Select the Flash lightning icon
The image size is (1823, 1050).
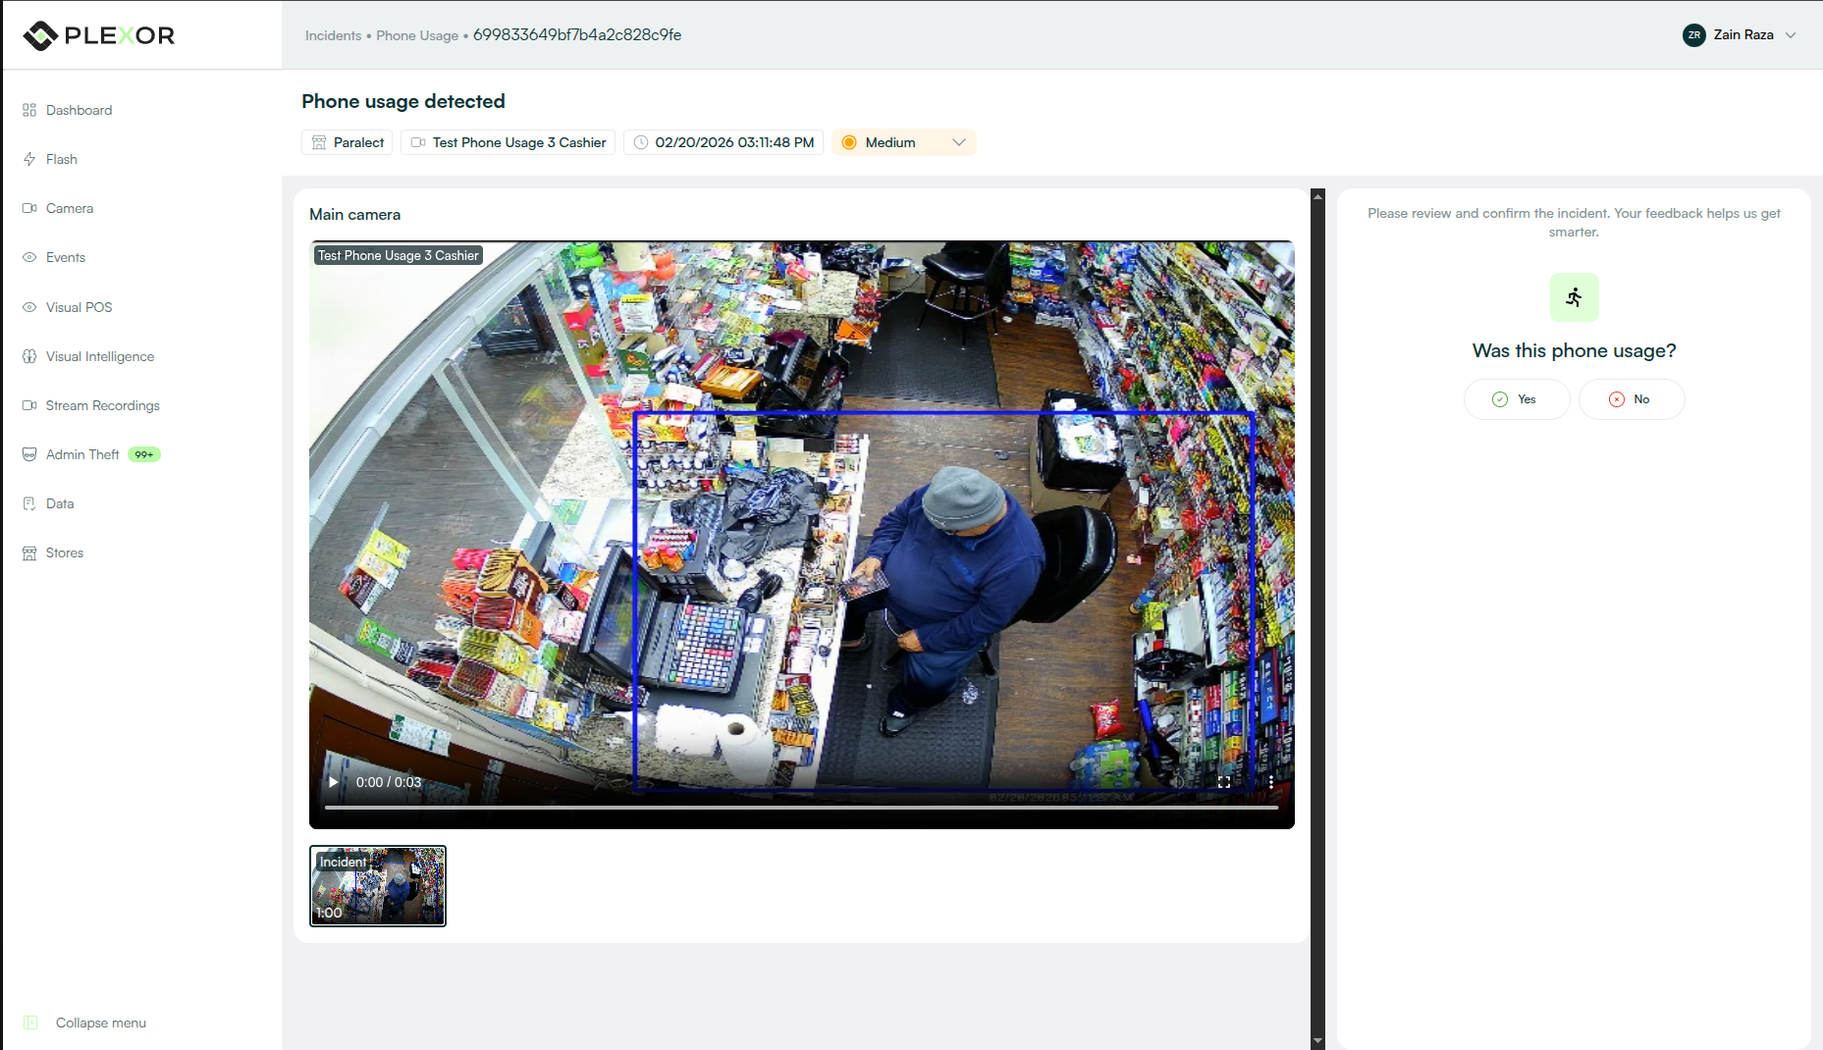[29, 159]
